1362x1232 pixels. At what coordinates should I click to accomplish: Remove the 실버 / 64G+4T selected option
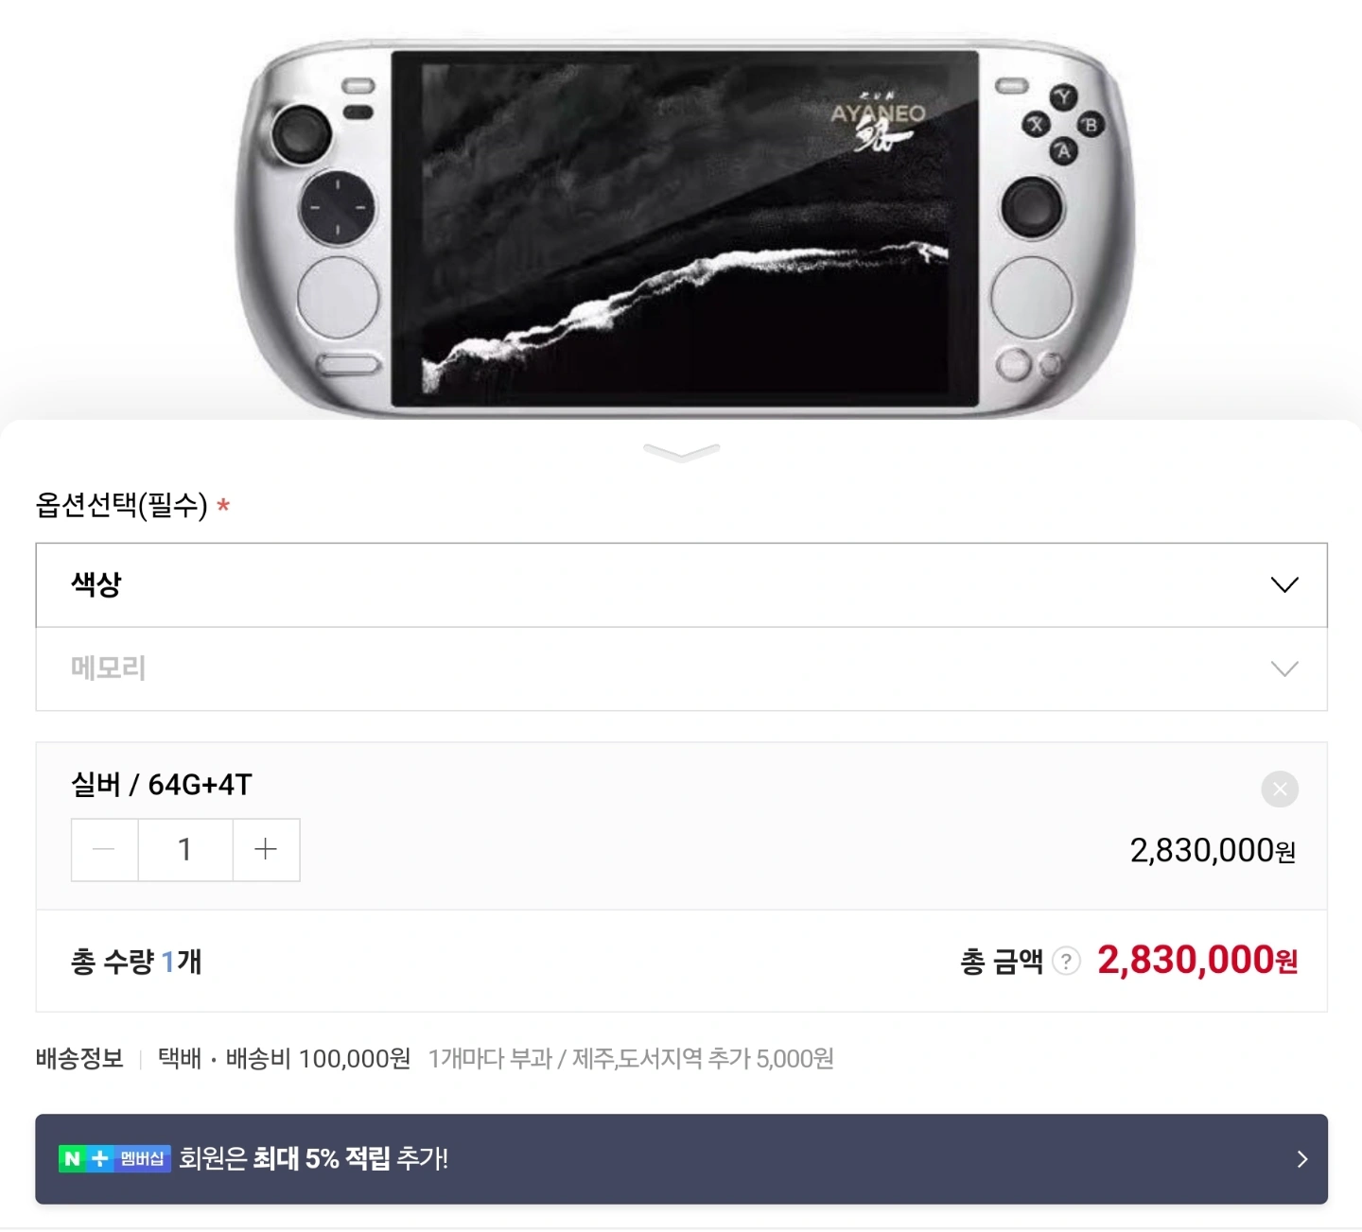pyautogui.click(x=1280, y=789)
